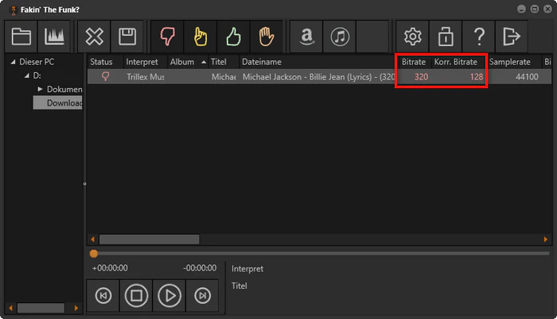Click the X remove files icon
This screenshot has width=557, height=319.
(94, 37)
